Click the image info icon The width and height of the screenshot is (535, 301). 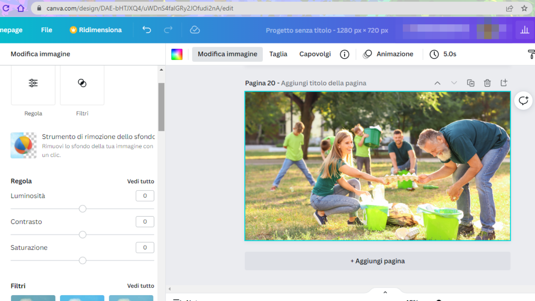[344, 54]
